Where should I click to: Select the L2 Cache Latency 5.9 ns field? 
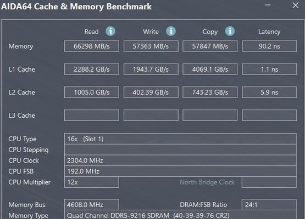click(x=269, y=92)
